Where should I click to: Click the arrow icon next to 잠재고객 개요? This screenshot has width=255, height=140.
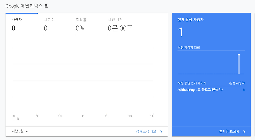point(161,132)
